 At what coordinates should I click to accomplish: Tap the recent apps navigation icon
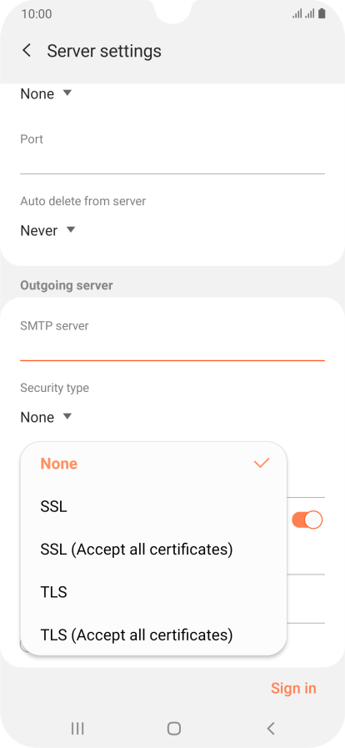point(77,728)
